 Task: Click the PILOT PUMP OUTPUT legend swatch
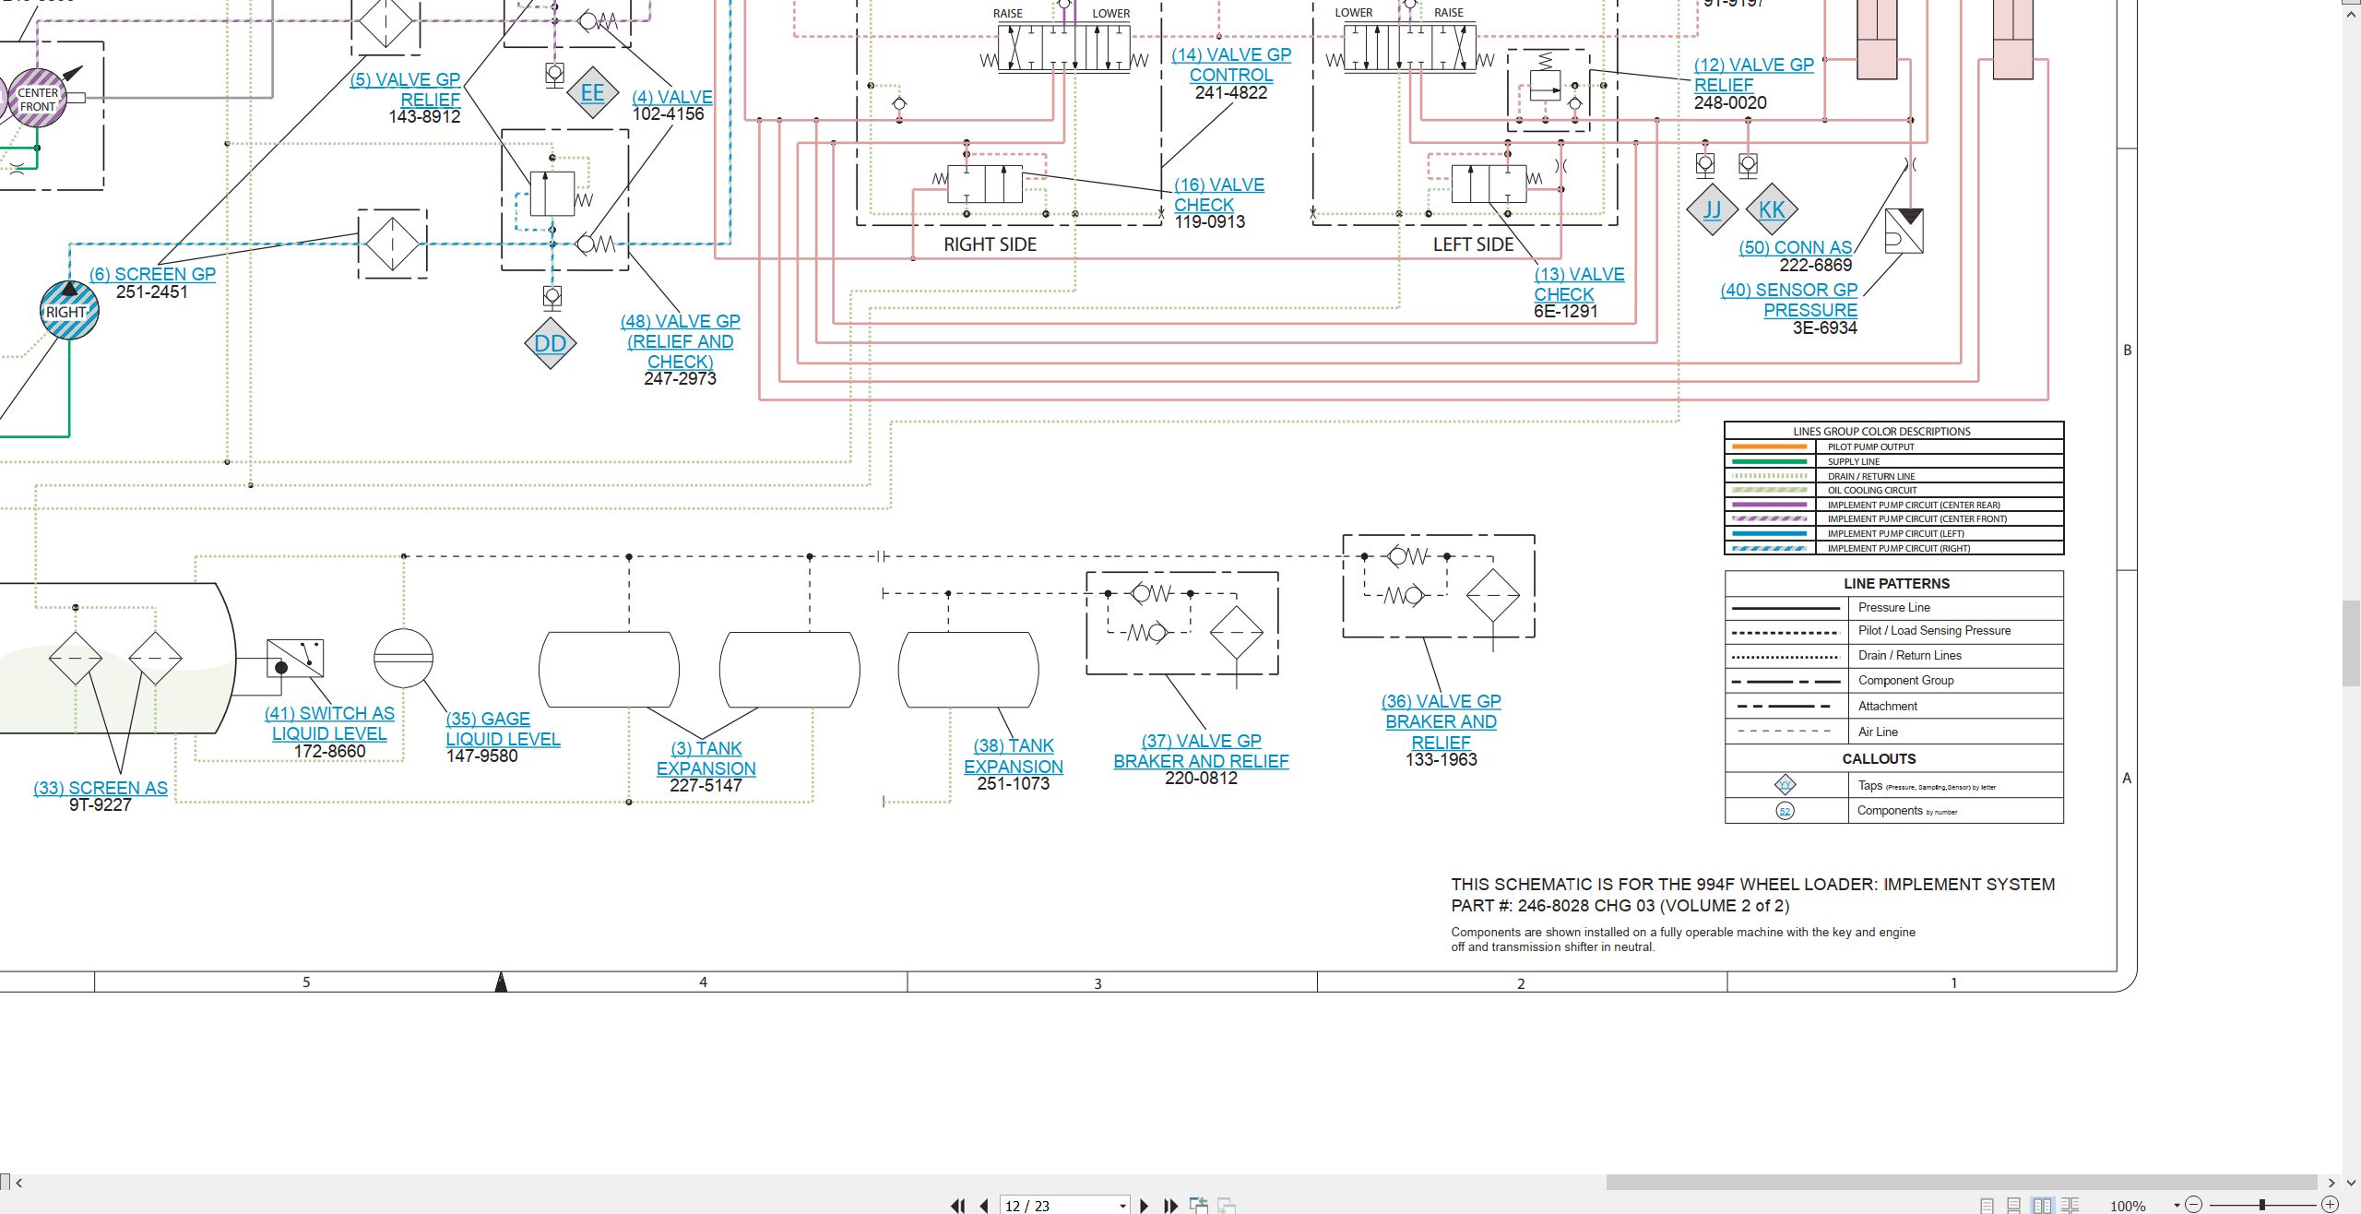click(x=1770, y=446)
